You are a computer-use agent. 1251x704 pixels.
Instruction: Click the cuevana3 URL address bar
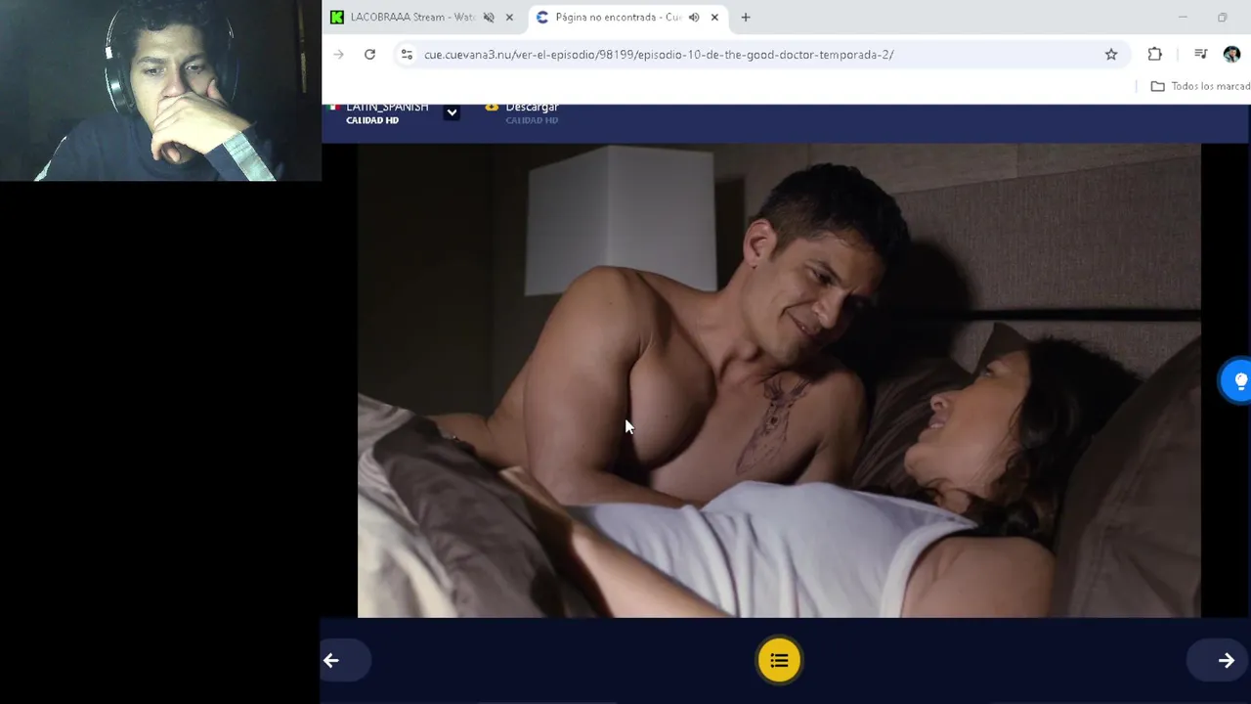[762, 55]
